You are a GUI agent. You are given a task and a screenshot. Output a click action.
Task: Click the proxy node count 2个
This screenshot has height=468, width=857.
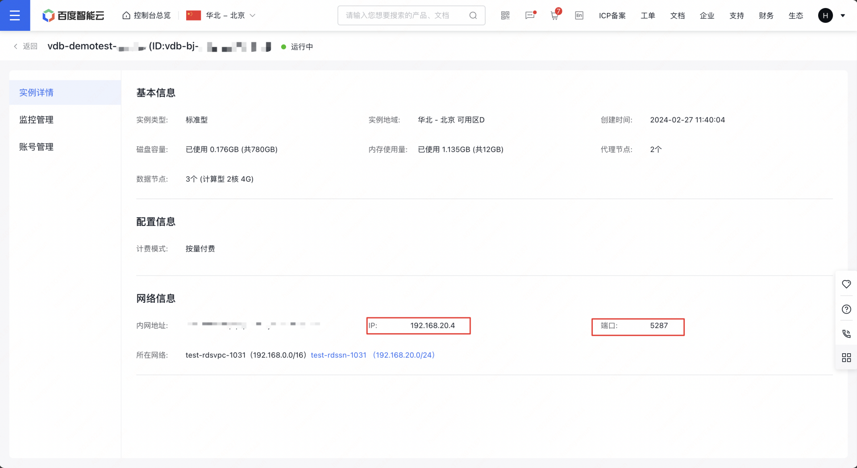(x=656, y=150)
